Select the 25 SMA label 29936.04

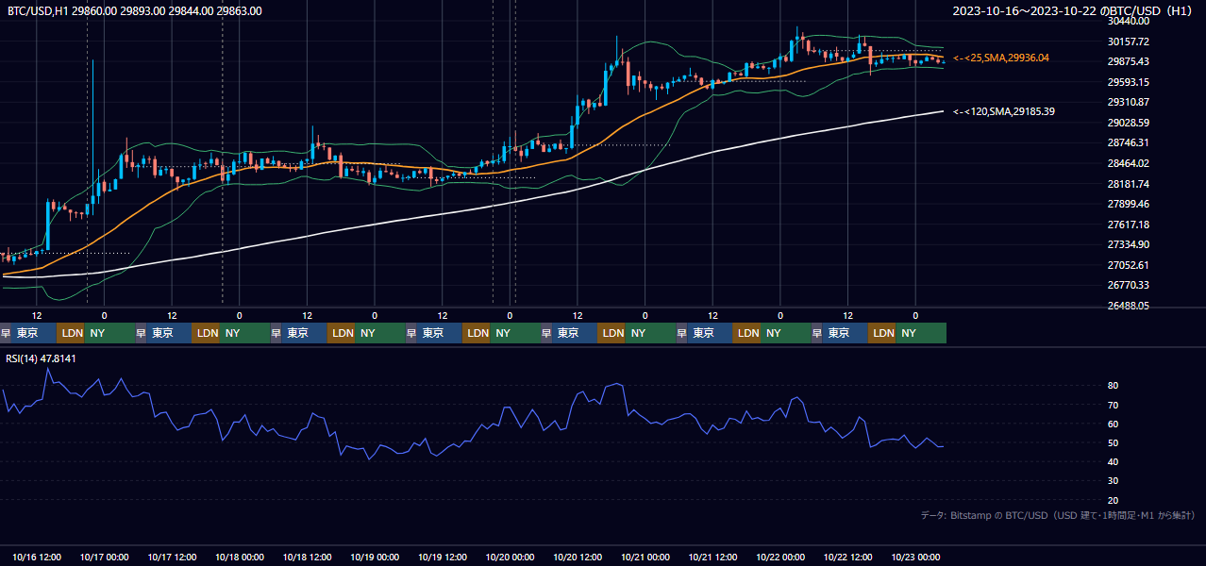pyautogui.click(x=1001, y=58)
